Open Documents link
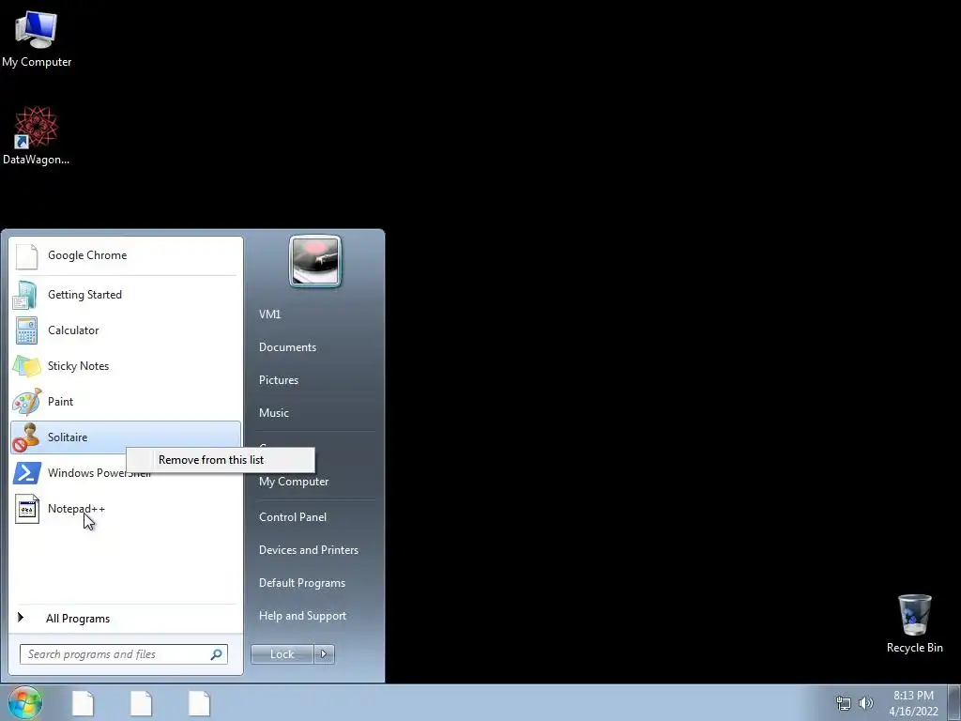The image size is (961, 721). coord(287,347)
